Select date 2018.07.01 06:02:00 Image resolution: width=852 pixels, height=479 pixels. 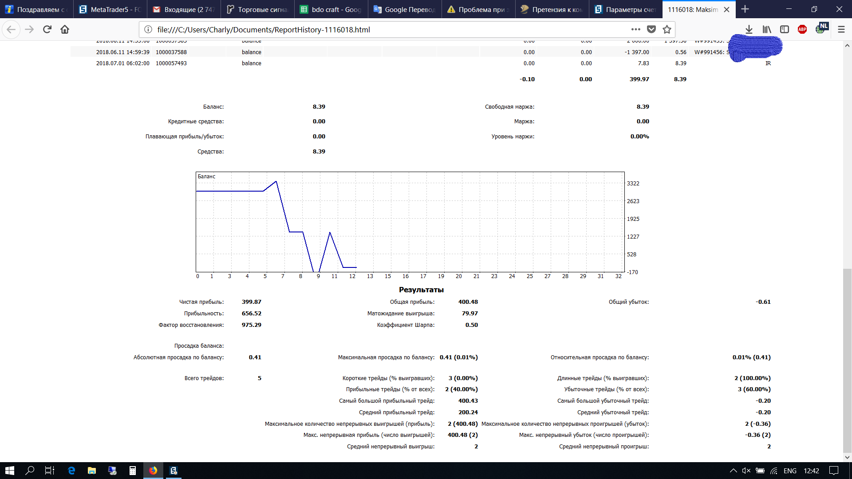coord(123,63)
